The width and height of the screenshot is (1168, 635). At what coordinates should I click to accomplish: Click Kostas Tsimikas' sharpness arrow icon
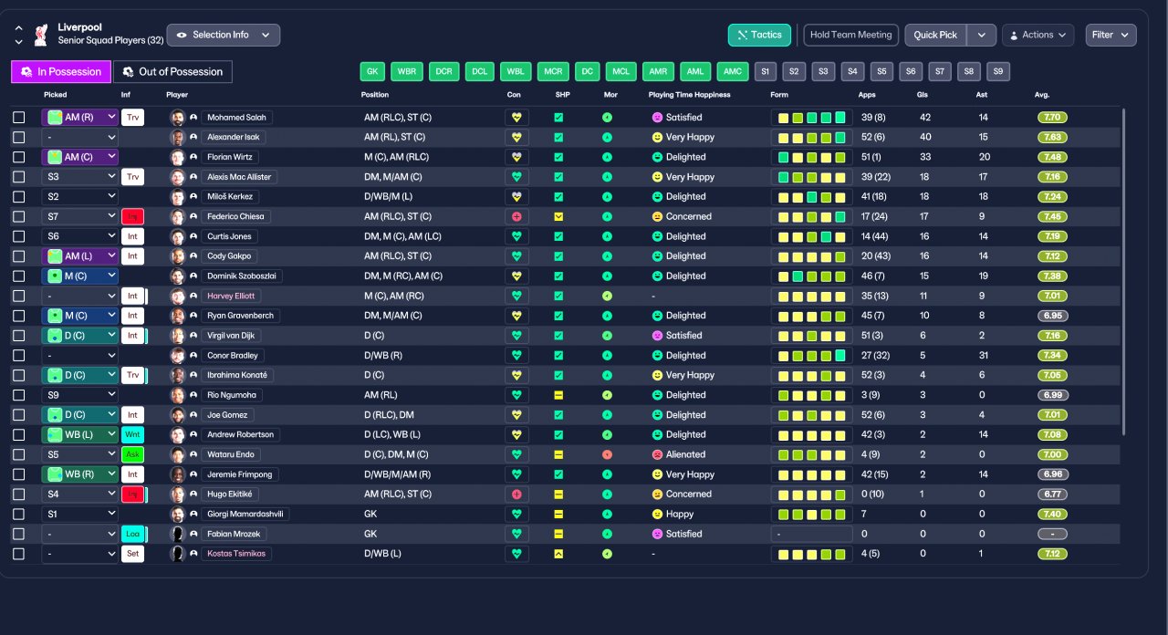click(558, 554)
